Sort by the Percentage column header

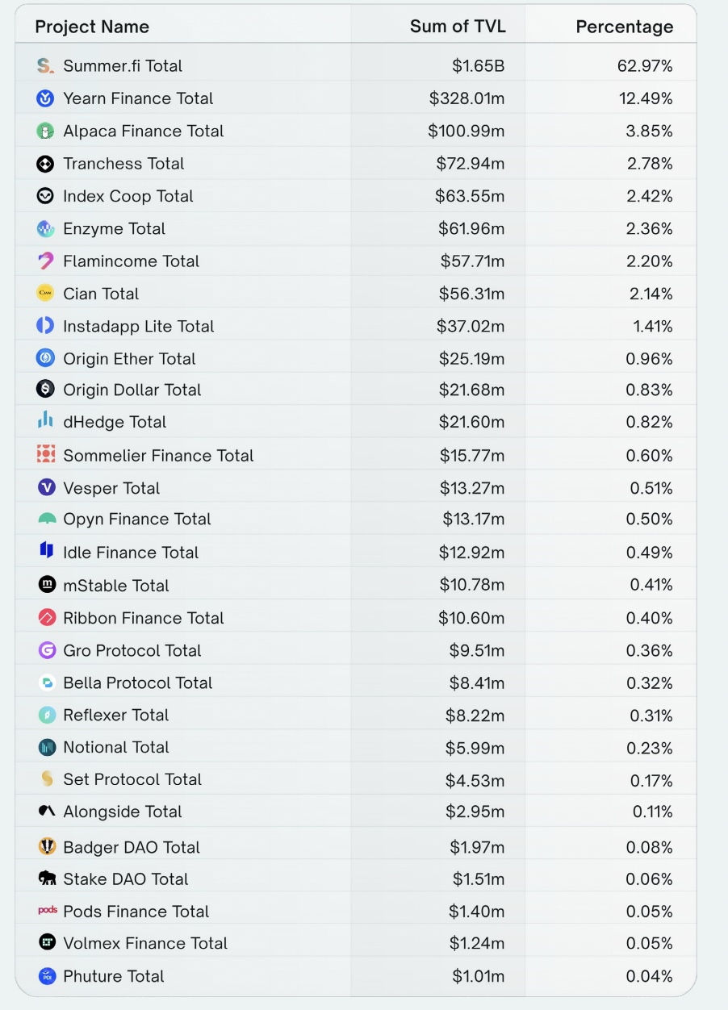[x=624, y=27]
